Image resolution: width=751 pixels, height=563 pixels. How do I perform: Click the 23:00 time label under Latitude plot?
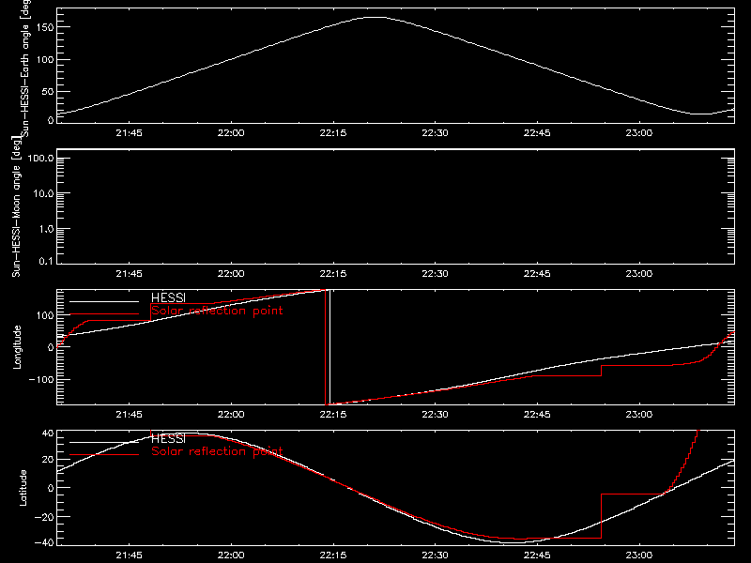639,555
